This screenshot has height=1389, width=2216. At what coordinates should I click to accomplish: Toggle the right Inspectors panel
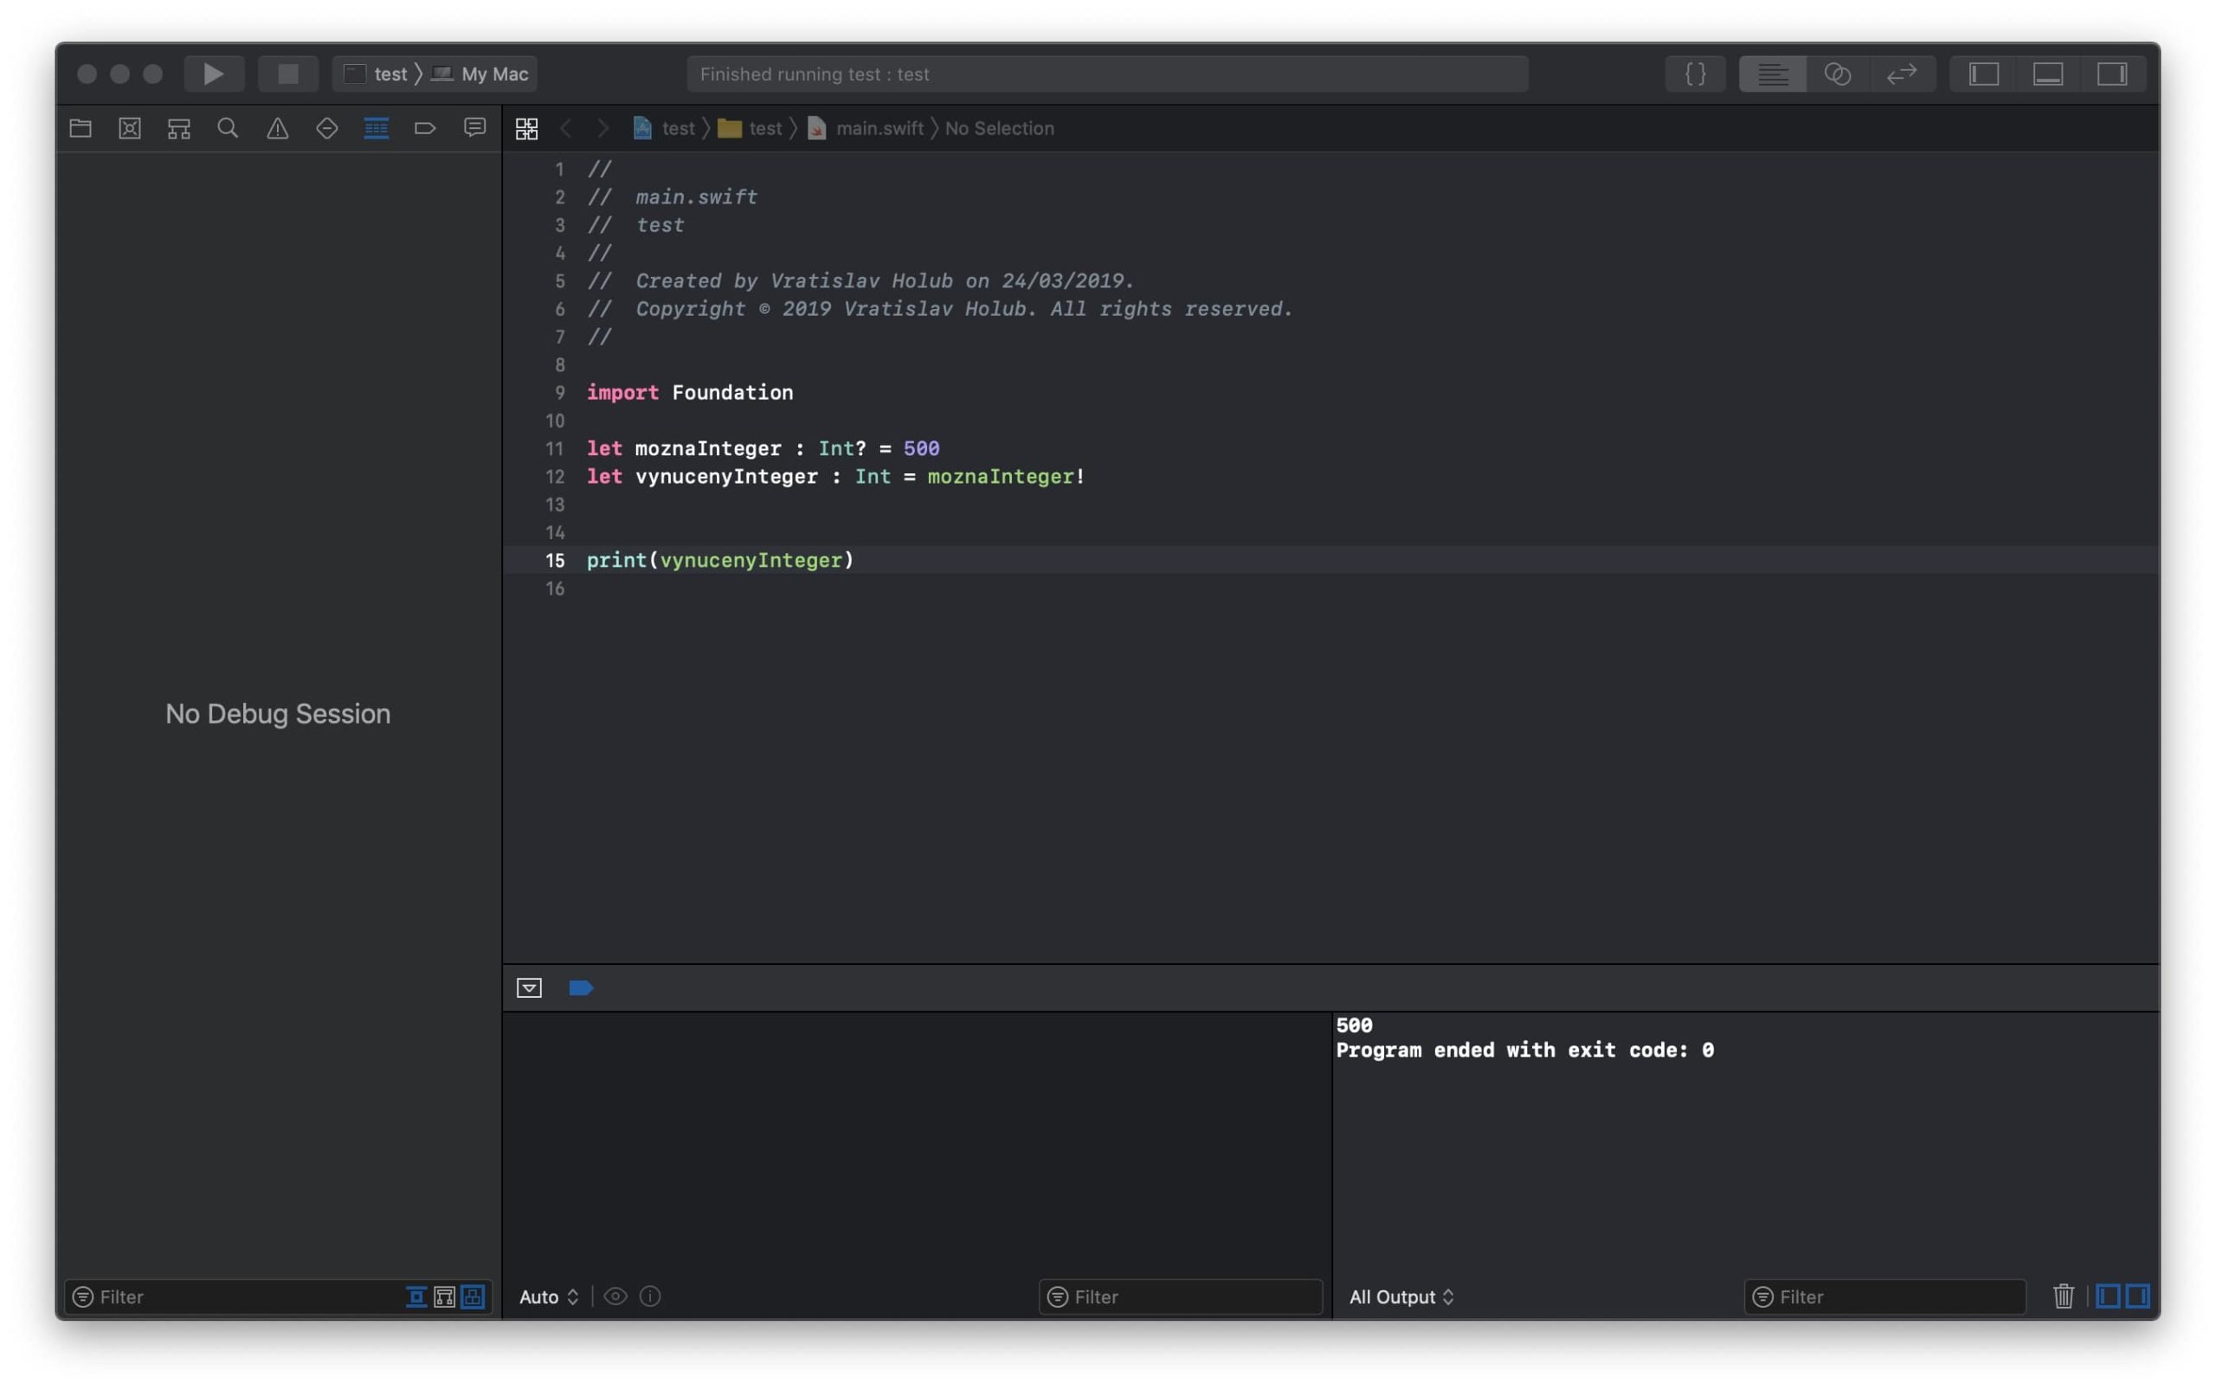2111,74
